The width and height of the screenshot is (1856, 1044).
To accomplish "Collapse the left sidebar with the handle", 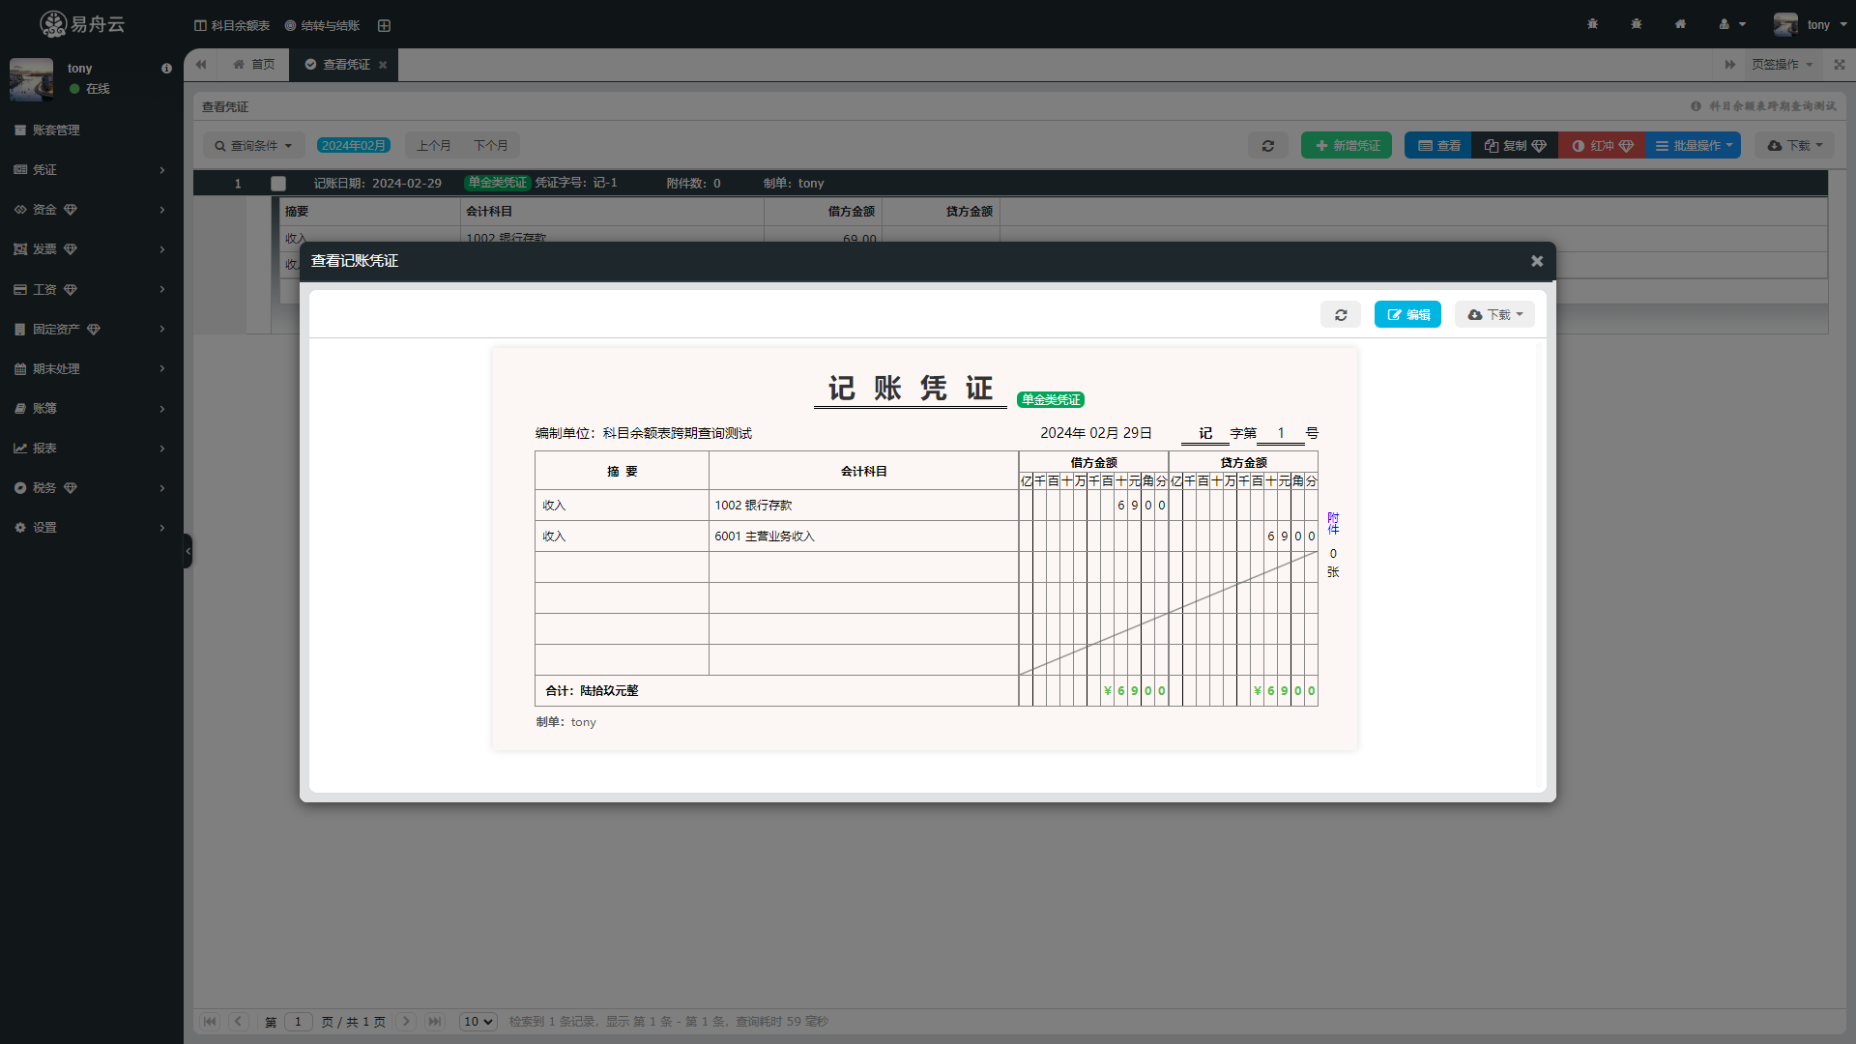I will [188, 551].
